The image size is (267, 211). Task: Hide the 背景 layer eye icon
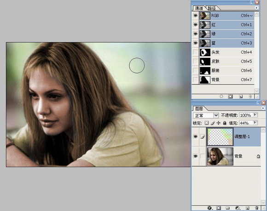point(196,156)
